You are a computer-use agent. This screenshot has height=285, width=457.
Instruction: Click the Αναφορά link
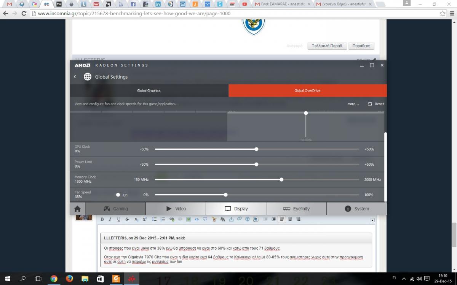[295, 46]
